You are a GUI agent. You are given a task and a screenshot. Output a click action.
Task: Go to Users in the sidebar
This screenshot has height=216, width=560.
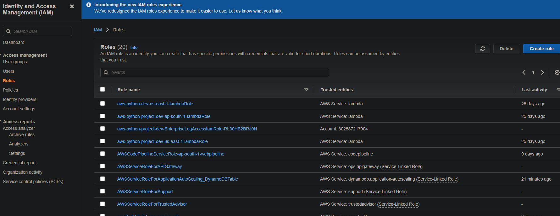pos(8,71)
